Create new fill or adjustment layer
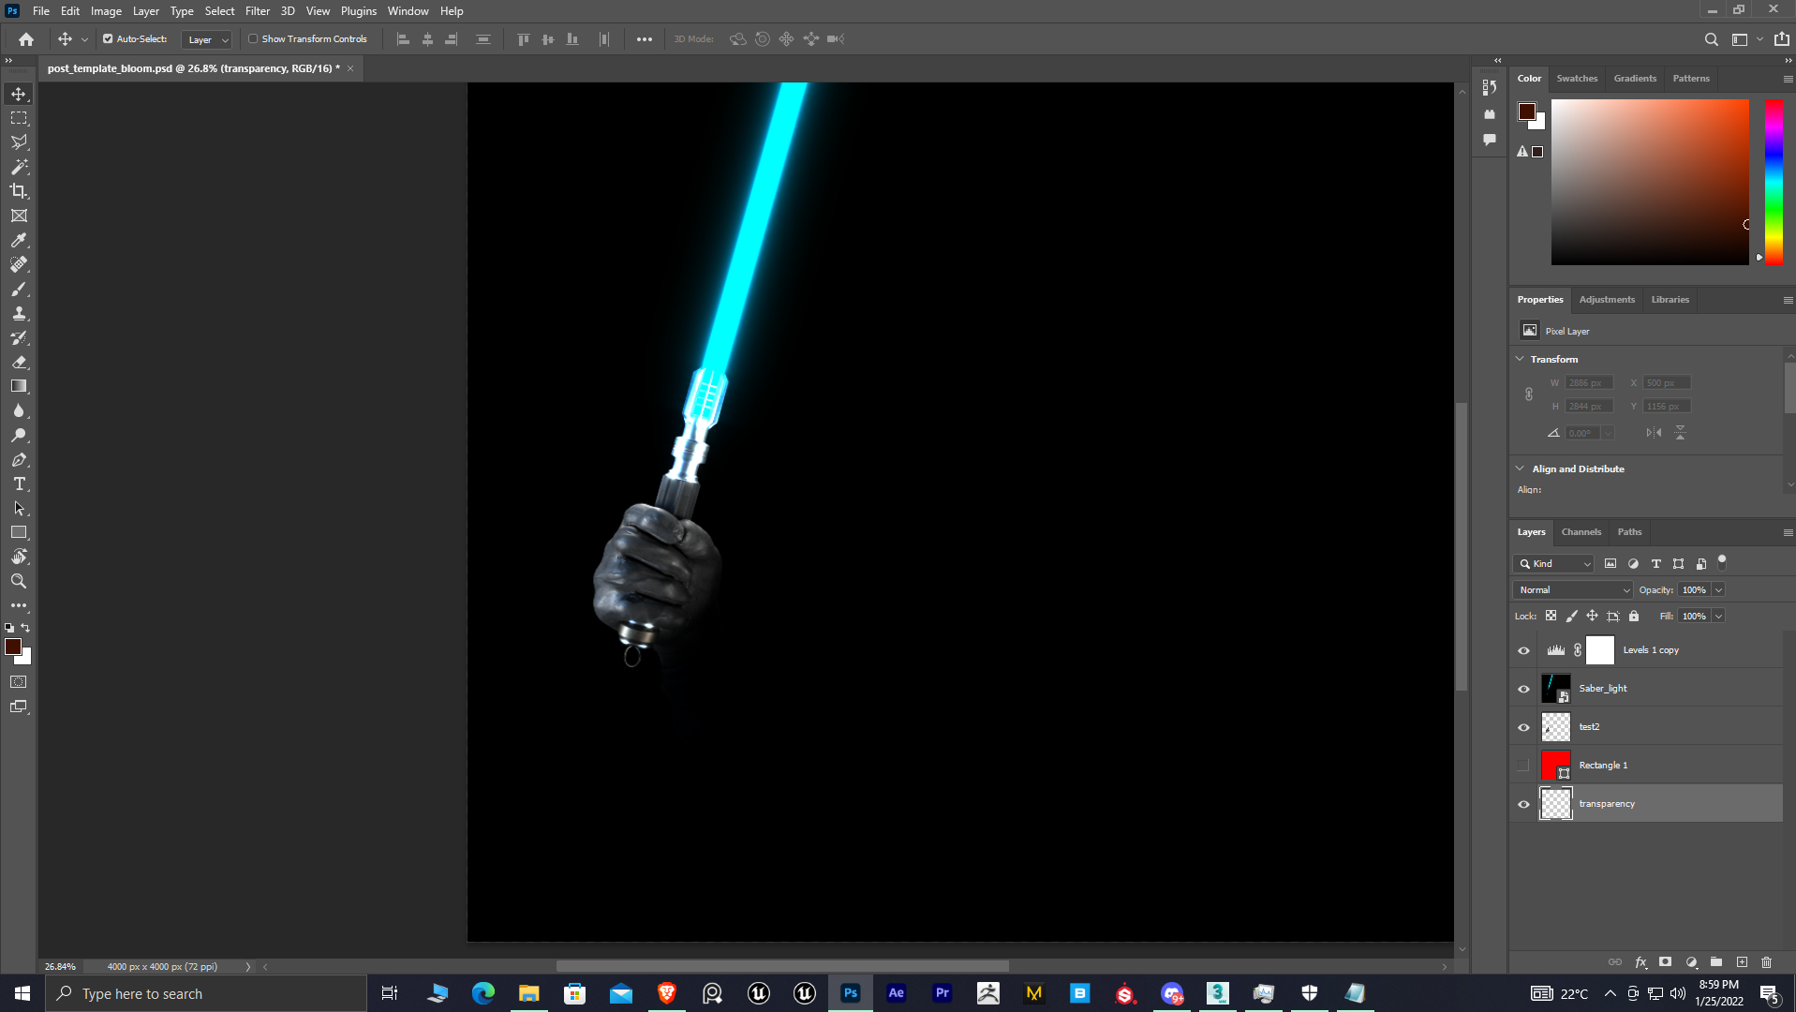Image resolution: width=1796 pixels, height=1012 pixels. click(1691, 962)
